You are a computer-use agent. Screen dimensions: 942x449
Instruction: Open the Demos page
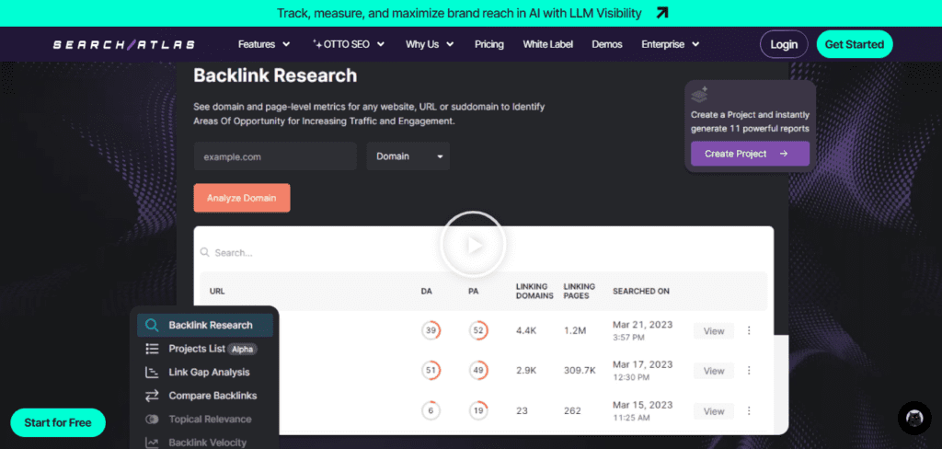[x=607, y=44]
